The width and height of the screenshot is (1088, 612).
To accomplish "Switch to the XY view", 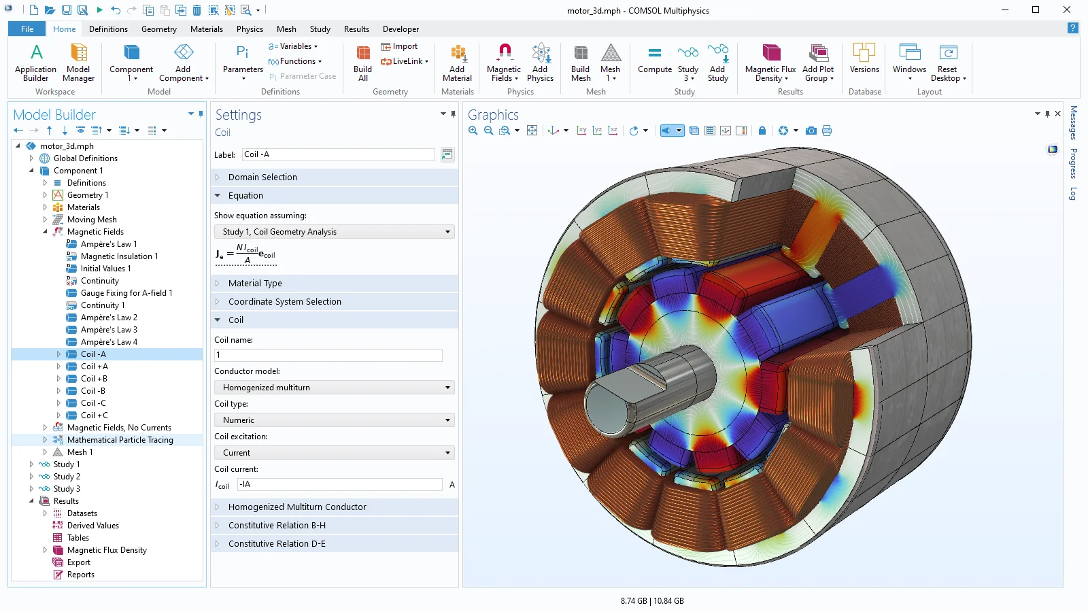I will (x=581, y=131).
